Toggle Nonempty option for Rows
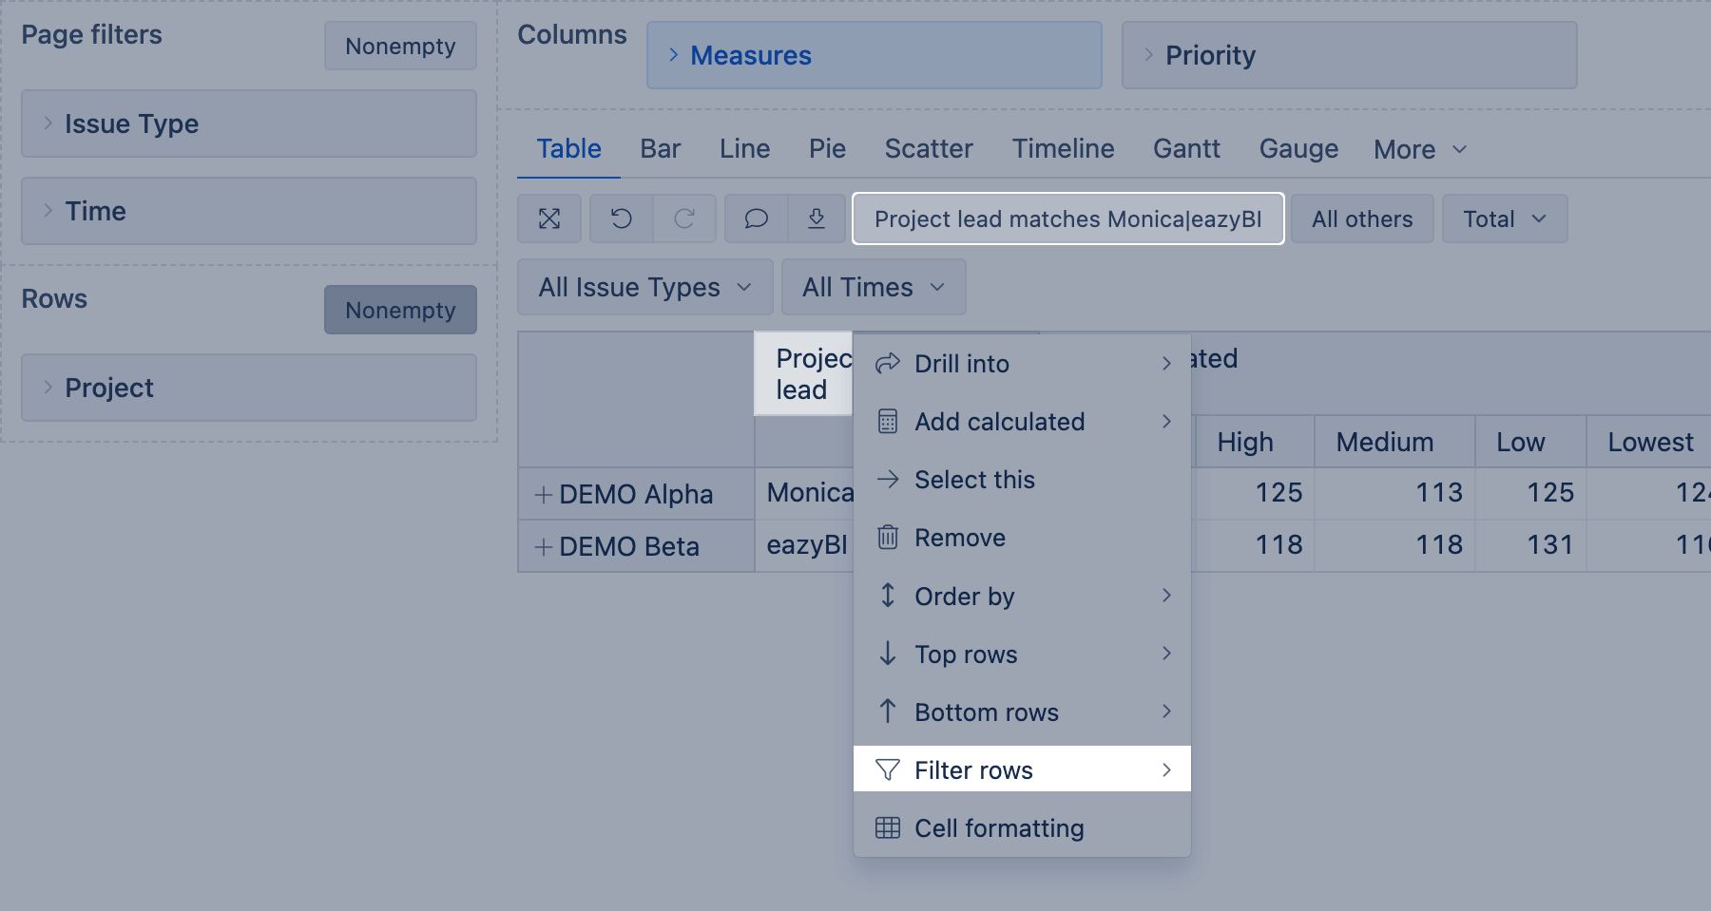This screenshot has height=911, width=1711. coord(400,311)
